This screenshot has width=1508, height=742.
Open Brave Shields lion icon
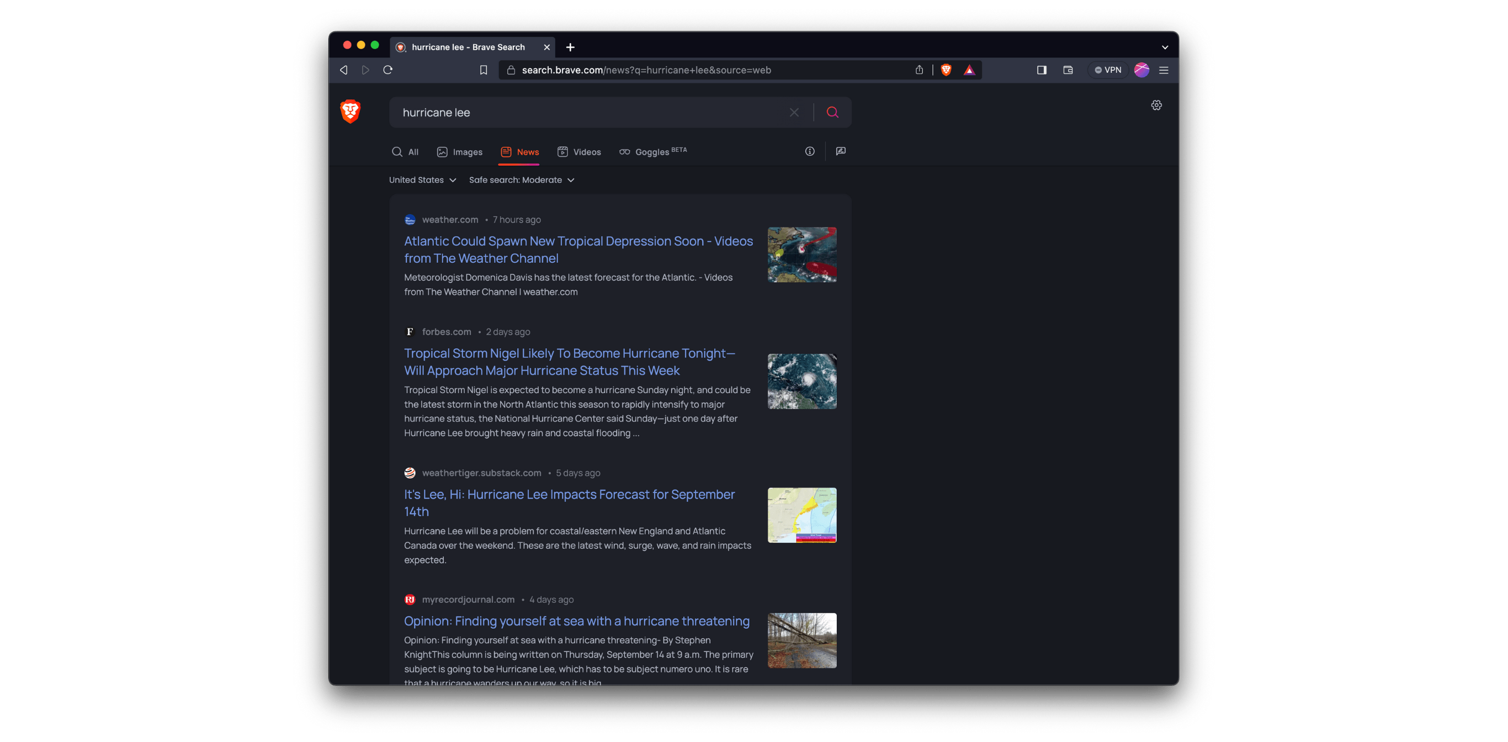pyautogui.click(x=946, y=70)
